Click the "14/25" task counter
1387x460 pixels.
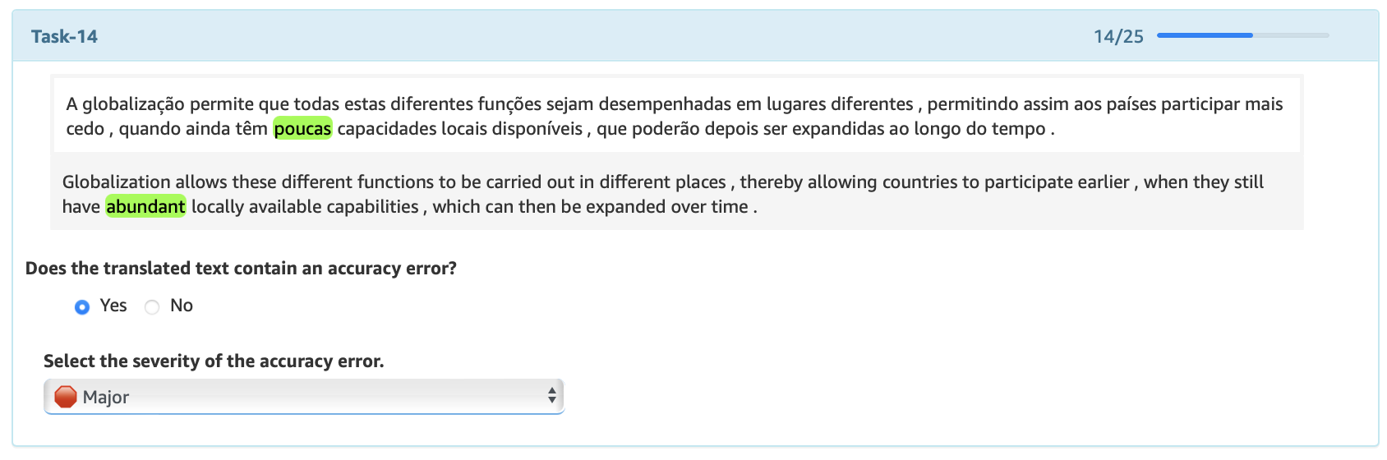tap(1118, 36)
